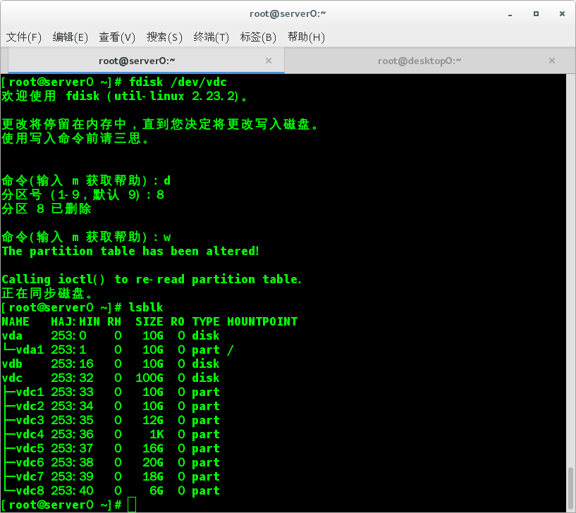The image size is (576, 513).
Task: Click the '使用写入命令前请三思。' line
Action: coord(75,138)
